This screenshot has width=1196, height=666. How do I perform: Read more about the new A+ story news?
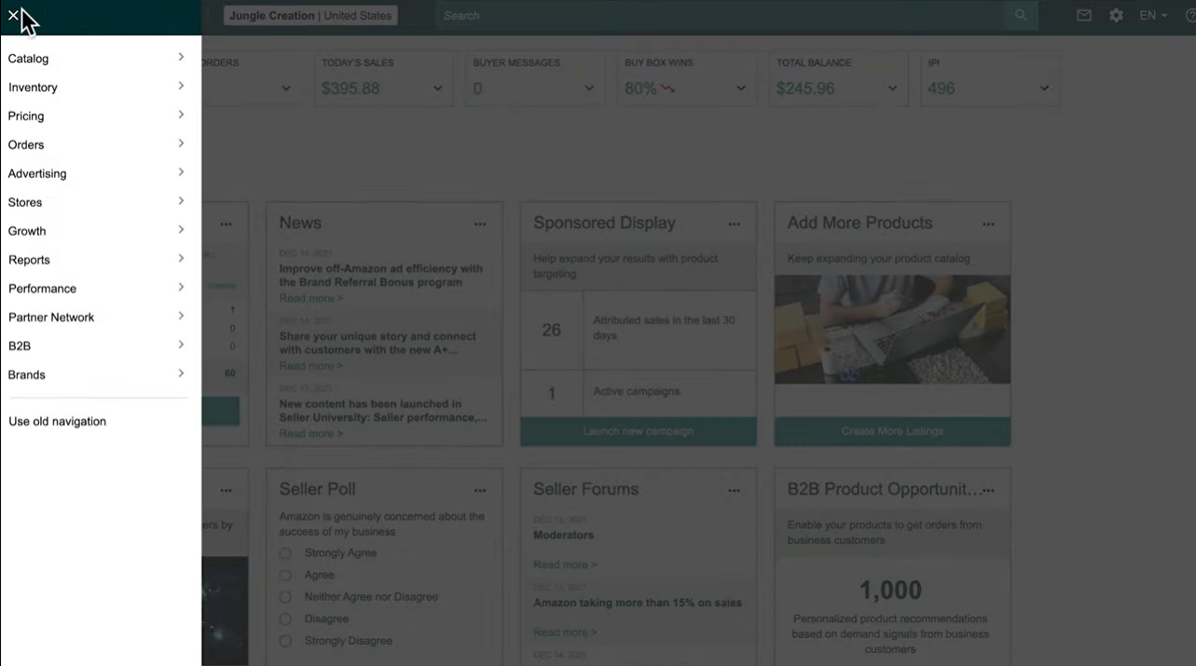311,366
